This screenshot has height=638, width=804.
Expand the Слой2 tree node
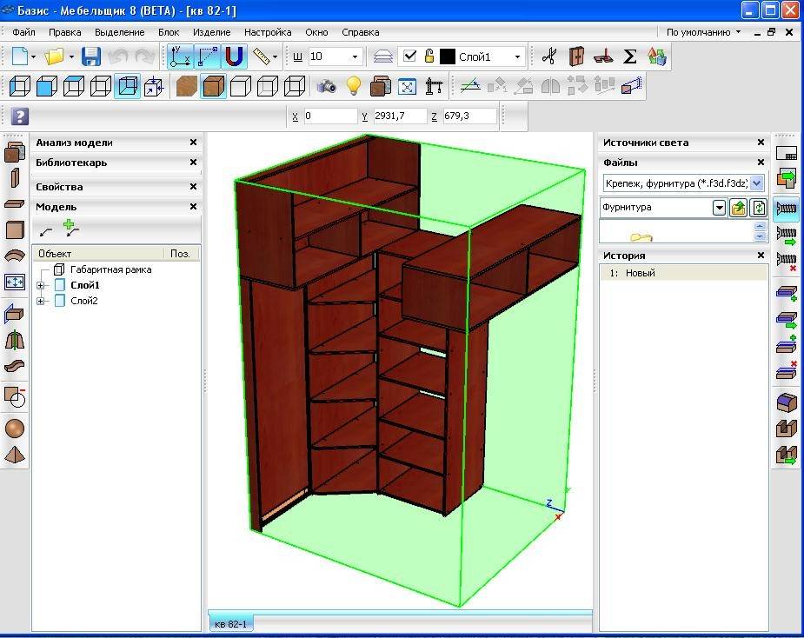(x=41, y=301)
